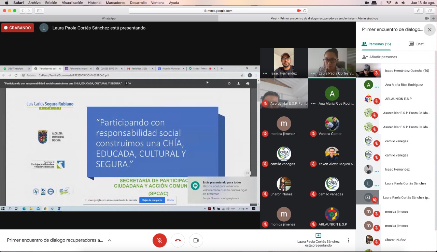The image size is (437, 252).
Task: Toggle the Safari sidebar
Action: (39, 11)
